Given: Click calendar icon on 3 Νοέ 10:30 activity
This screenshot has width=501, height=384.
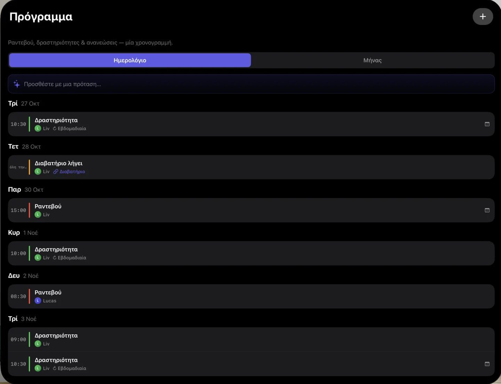Looking at the screenshot, I should (487, 364).
